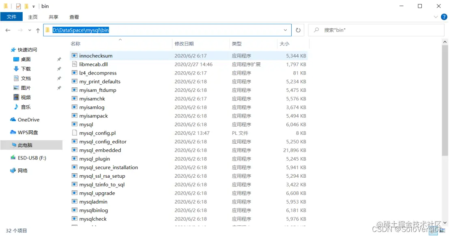449x236 pixels.
Task: Open quick access toolbar customize dropdown
Action: tap(34, 6)
